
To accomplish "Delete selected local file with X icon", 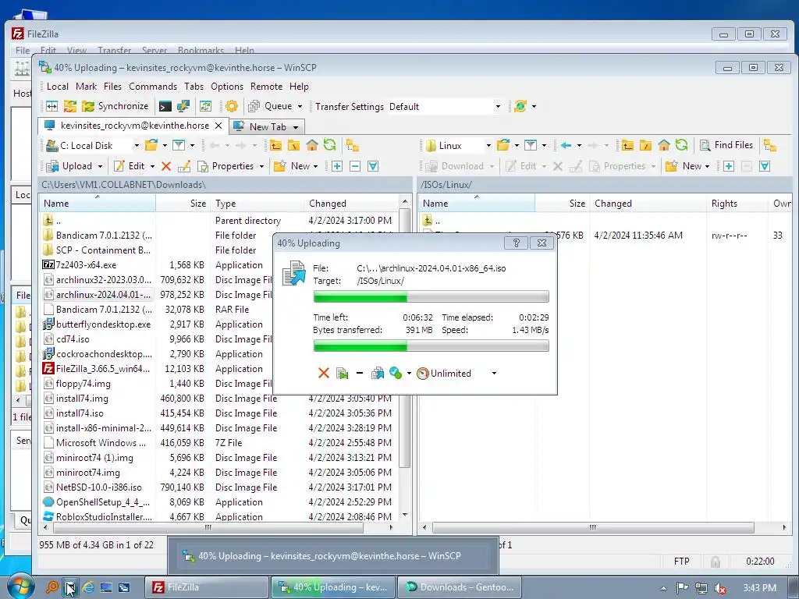I will [166, 166].
